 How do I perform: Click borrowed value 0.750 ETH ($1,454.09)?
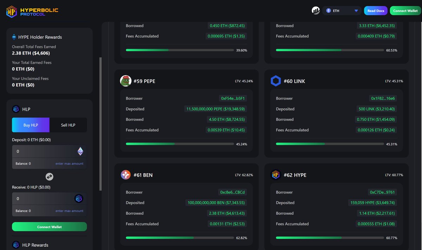coord(377,120)
